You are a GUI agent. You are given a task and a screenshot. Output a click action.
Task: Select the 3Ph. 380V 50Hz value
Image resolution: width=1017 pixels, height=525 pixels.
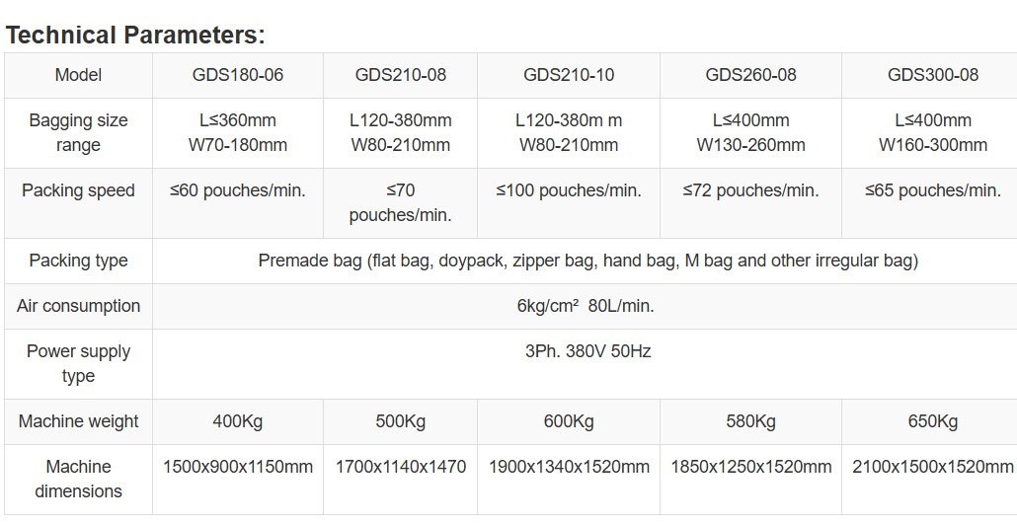[x=587, y=351]
